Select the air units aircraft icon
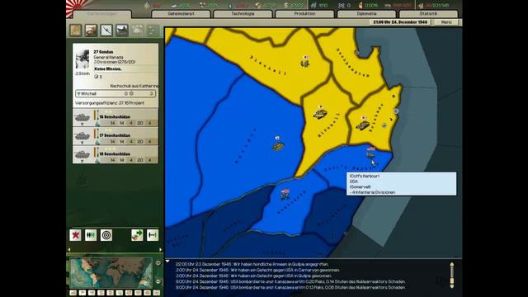Viewport: 528px width, 297px height. 106,31
